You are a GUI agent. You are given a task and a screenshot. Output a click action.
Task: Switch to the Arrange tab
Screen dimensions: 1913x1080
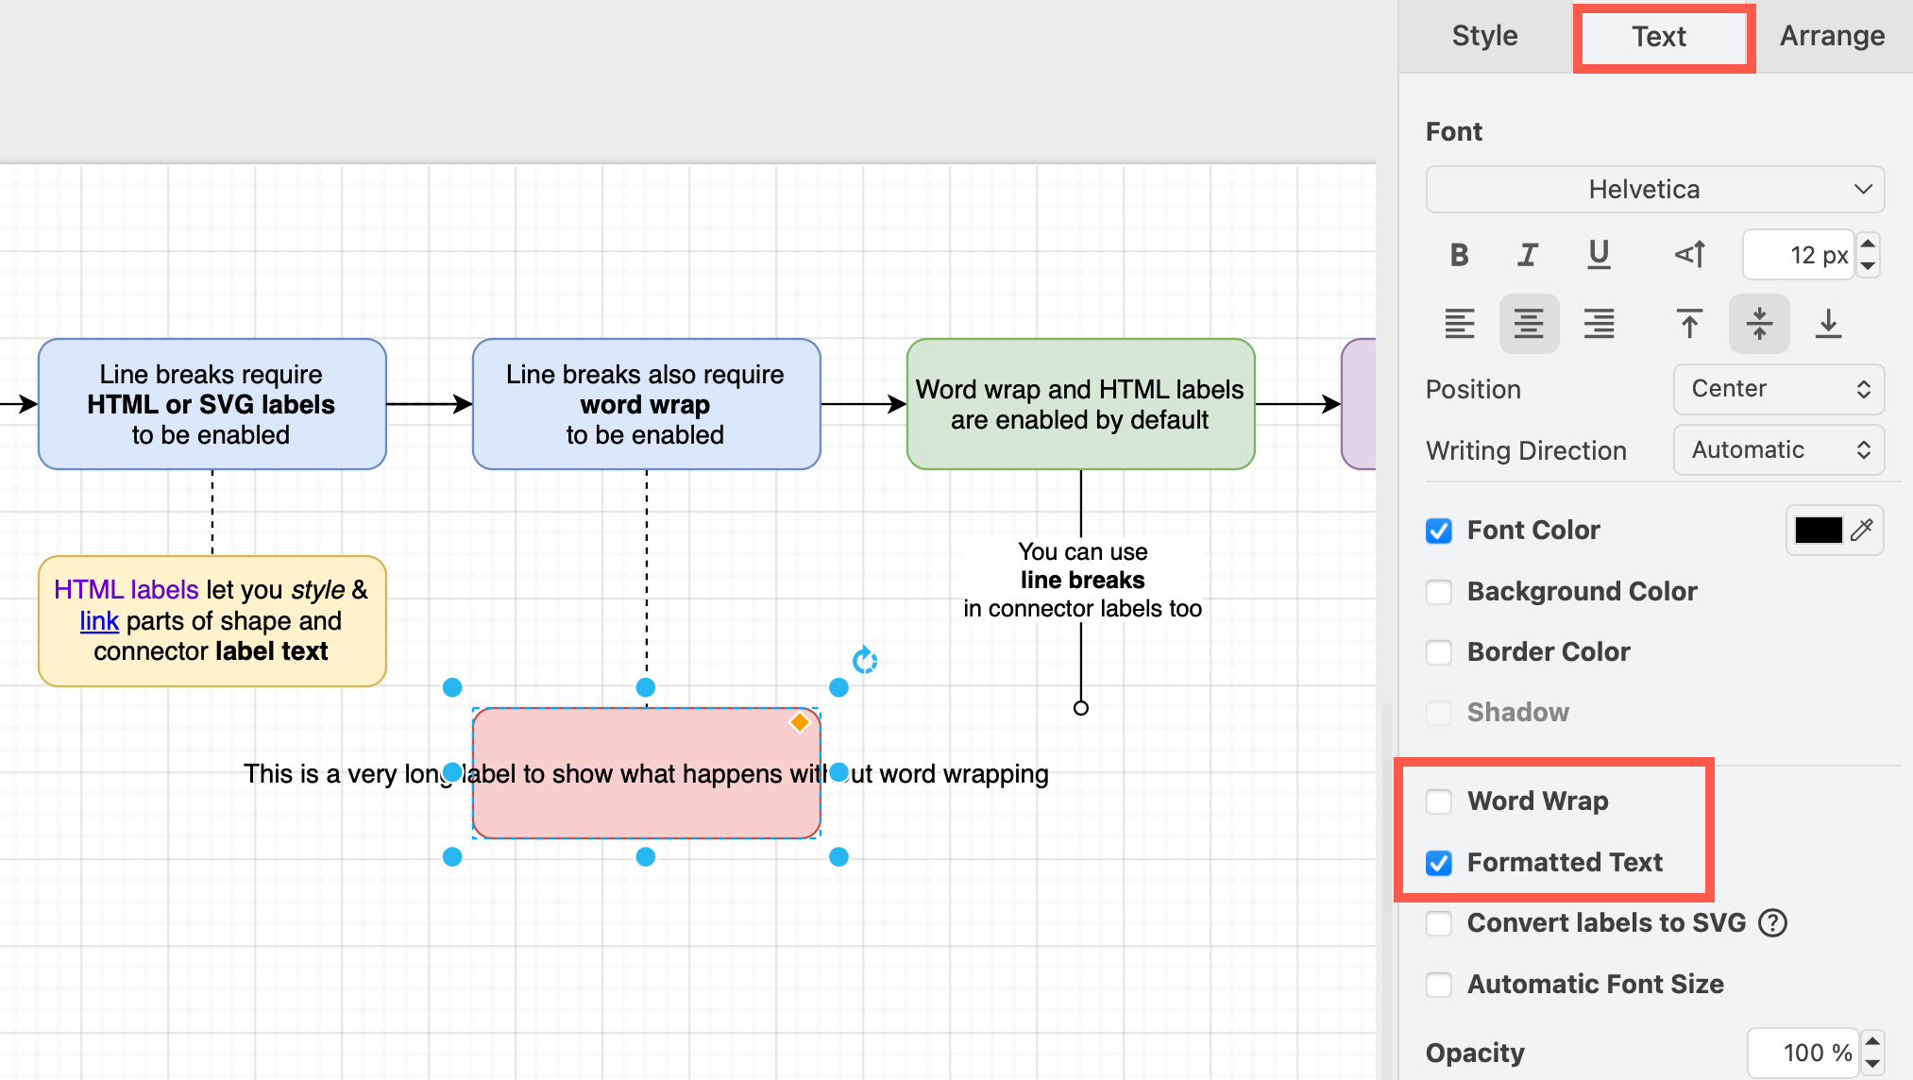point(1832,36)
